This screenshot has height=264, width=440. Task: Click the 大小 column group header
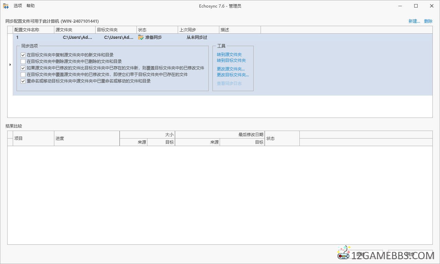coord(147,135)
